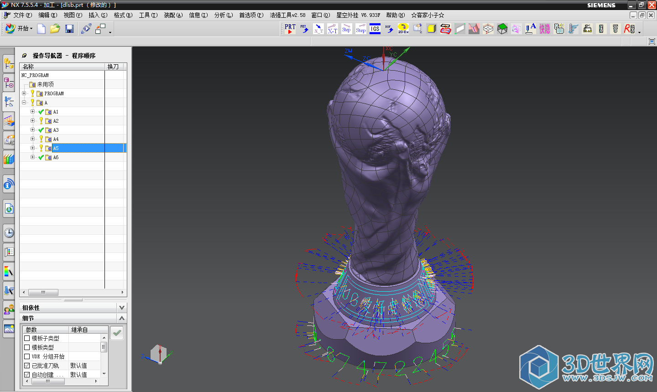The width and height of the screenshot is (657, 392).
Task: Click the red R tool icon
Action: (630, 29)
